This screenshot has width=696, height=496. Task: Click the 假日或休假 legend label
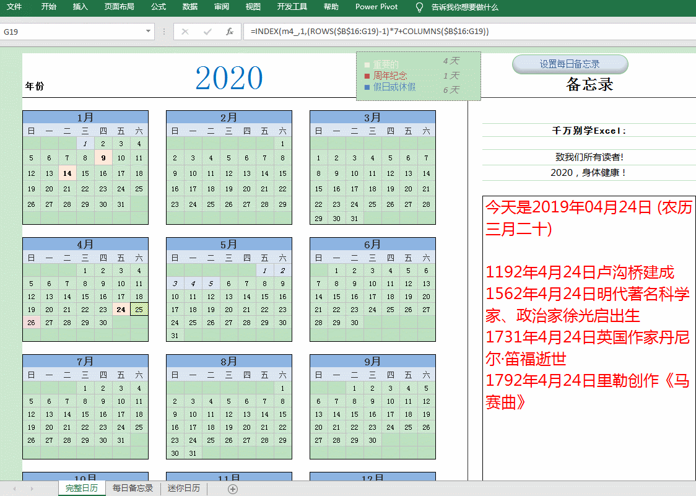pyautogui.click(x=394, y=87)
